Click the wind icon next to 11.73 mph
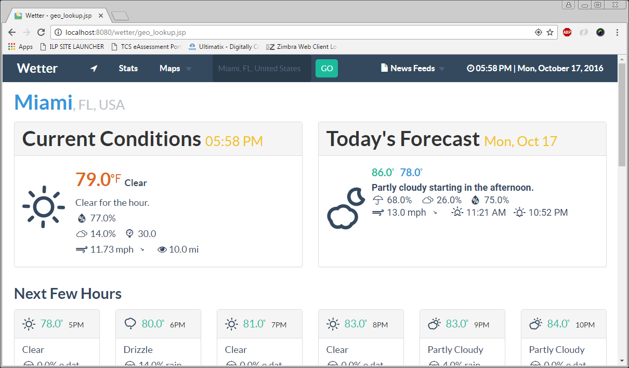 pos(81,249)
